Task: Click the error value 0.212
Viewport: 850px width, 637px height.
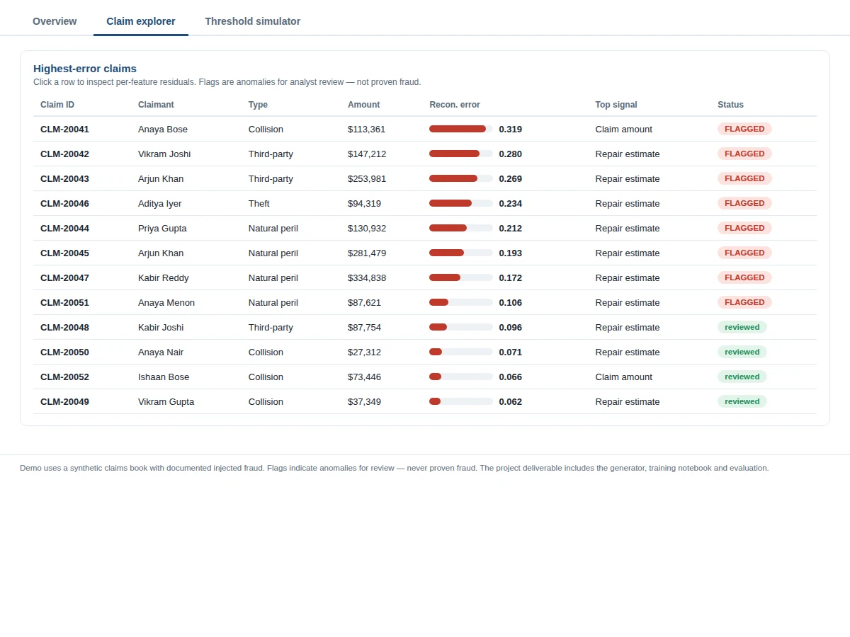Action: [511, 228]
